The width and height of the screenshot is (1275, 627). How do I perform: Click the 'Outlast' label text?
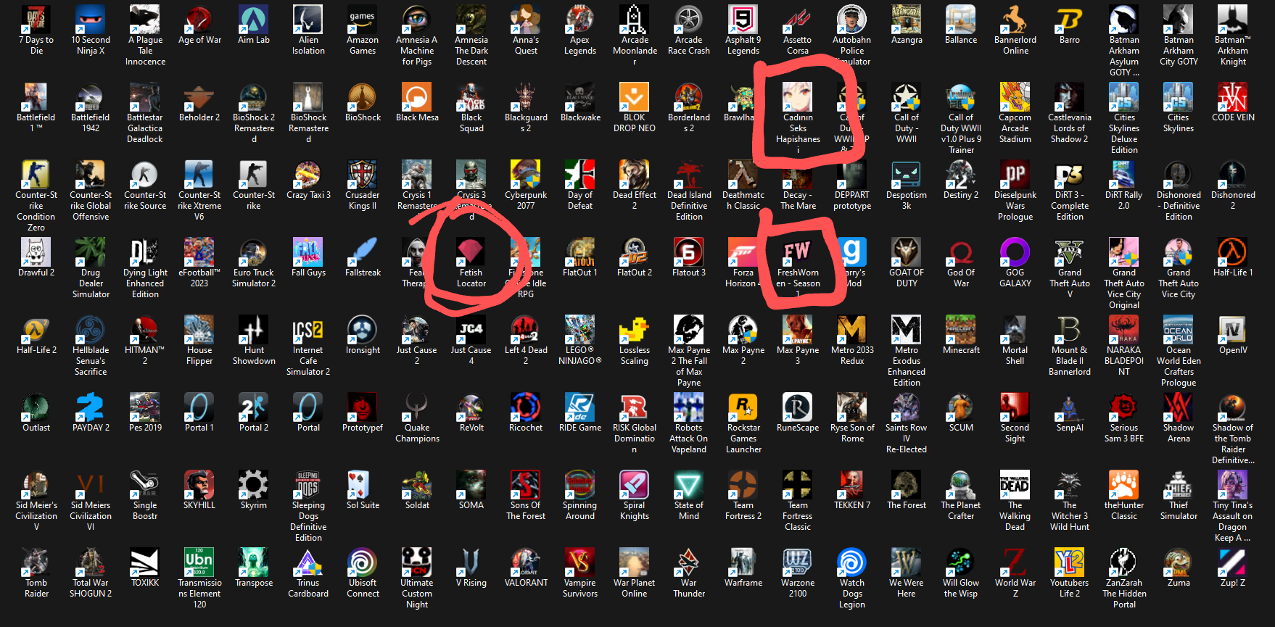[36, 428]
